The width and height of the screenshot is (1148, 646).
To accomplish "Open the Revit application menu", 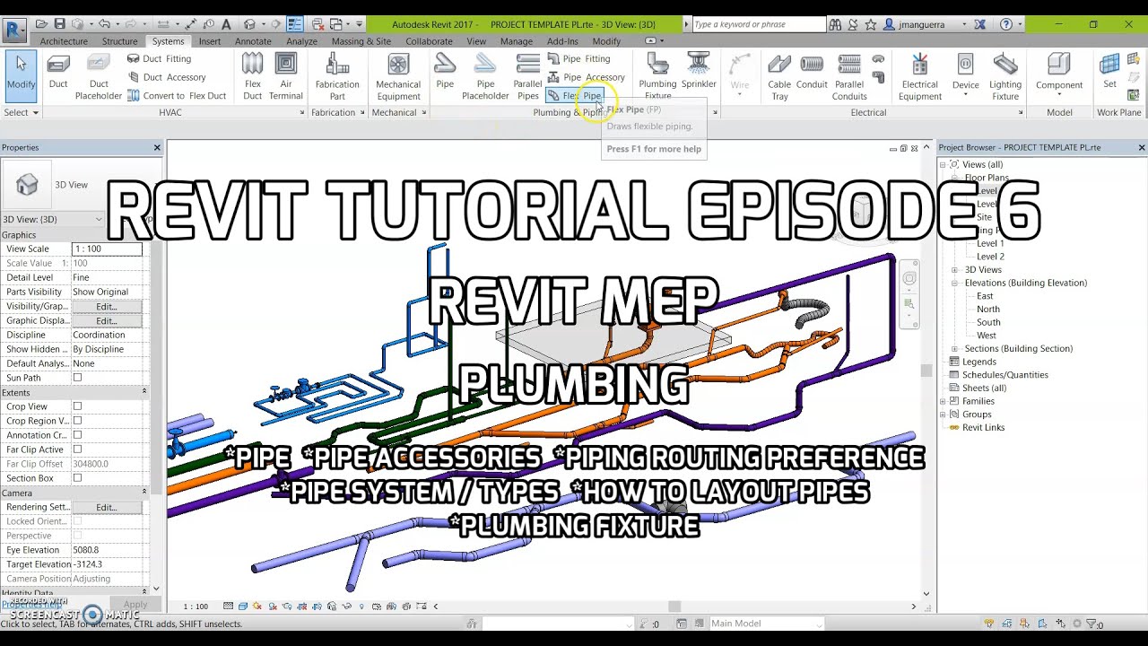I will [x=14, y=29].
